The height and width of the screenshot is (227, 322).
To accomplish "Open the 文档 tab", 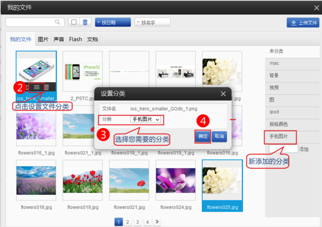I will pos(93,39).
